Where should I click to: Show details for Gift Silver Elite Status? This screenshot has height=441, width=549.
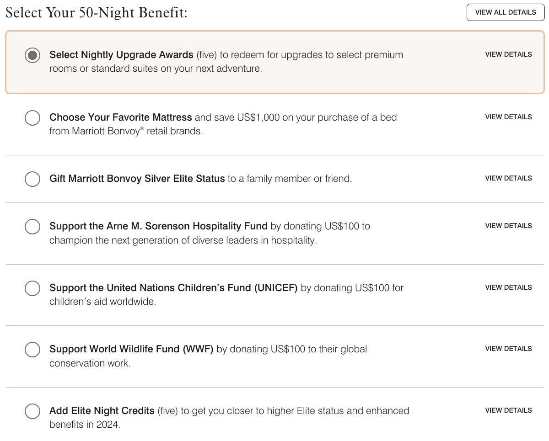[508, 178]
